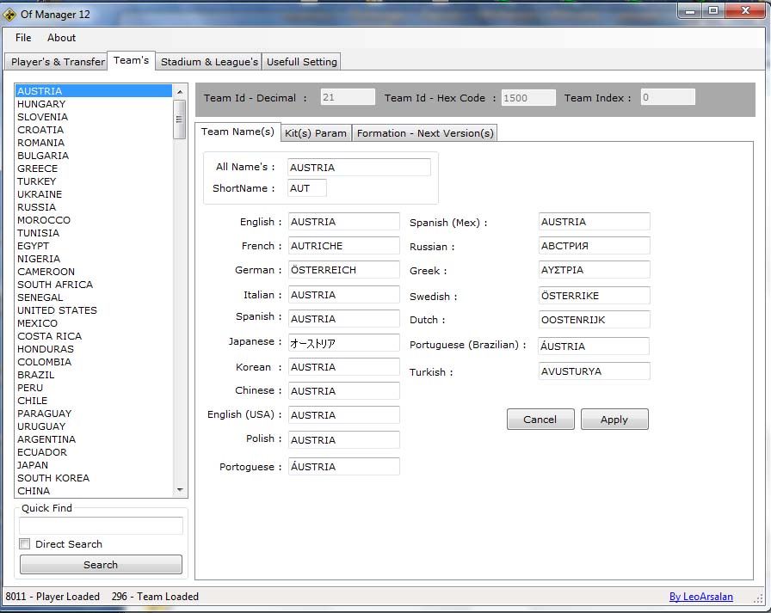Screen dimensions: 771x613
Task: Click the ShortName input field
Action: point(307,188)
